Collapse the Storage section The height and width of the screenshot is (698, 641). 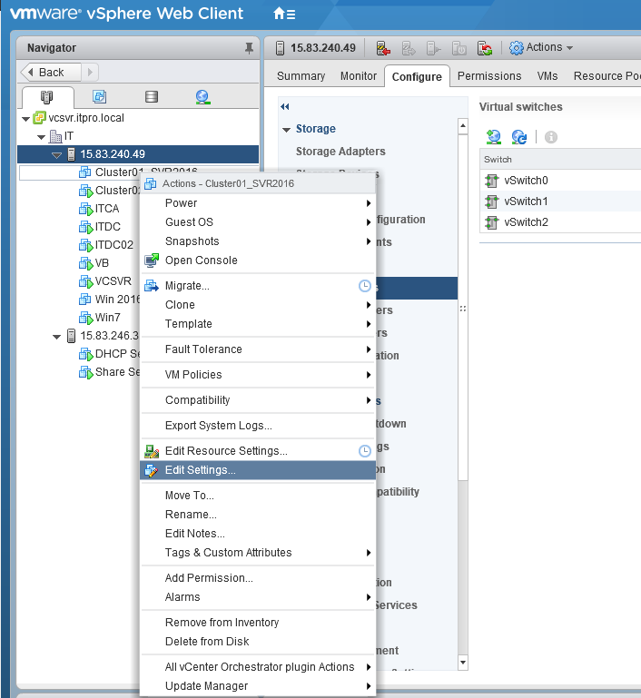click(286, 130)
